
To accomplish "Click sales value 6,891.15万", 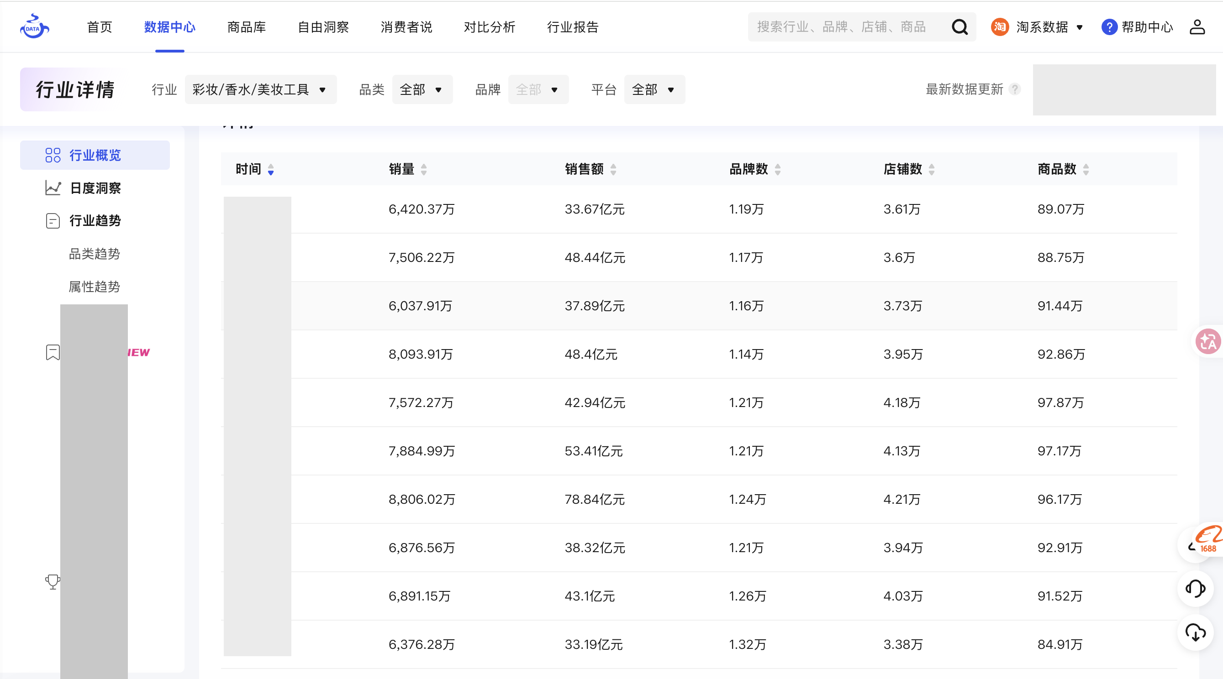I will [419, 596].
